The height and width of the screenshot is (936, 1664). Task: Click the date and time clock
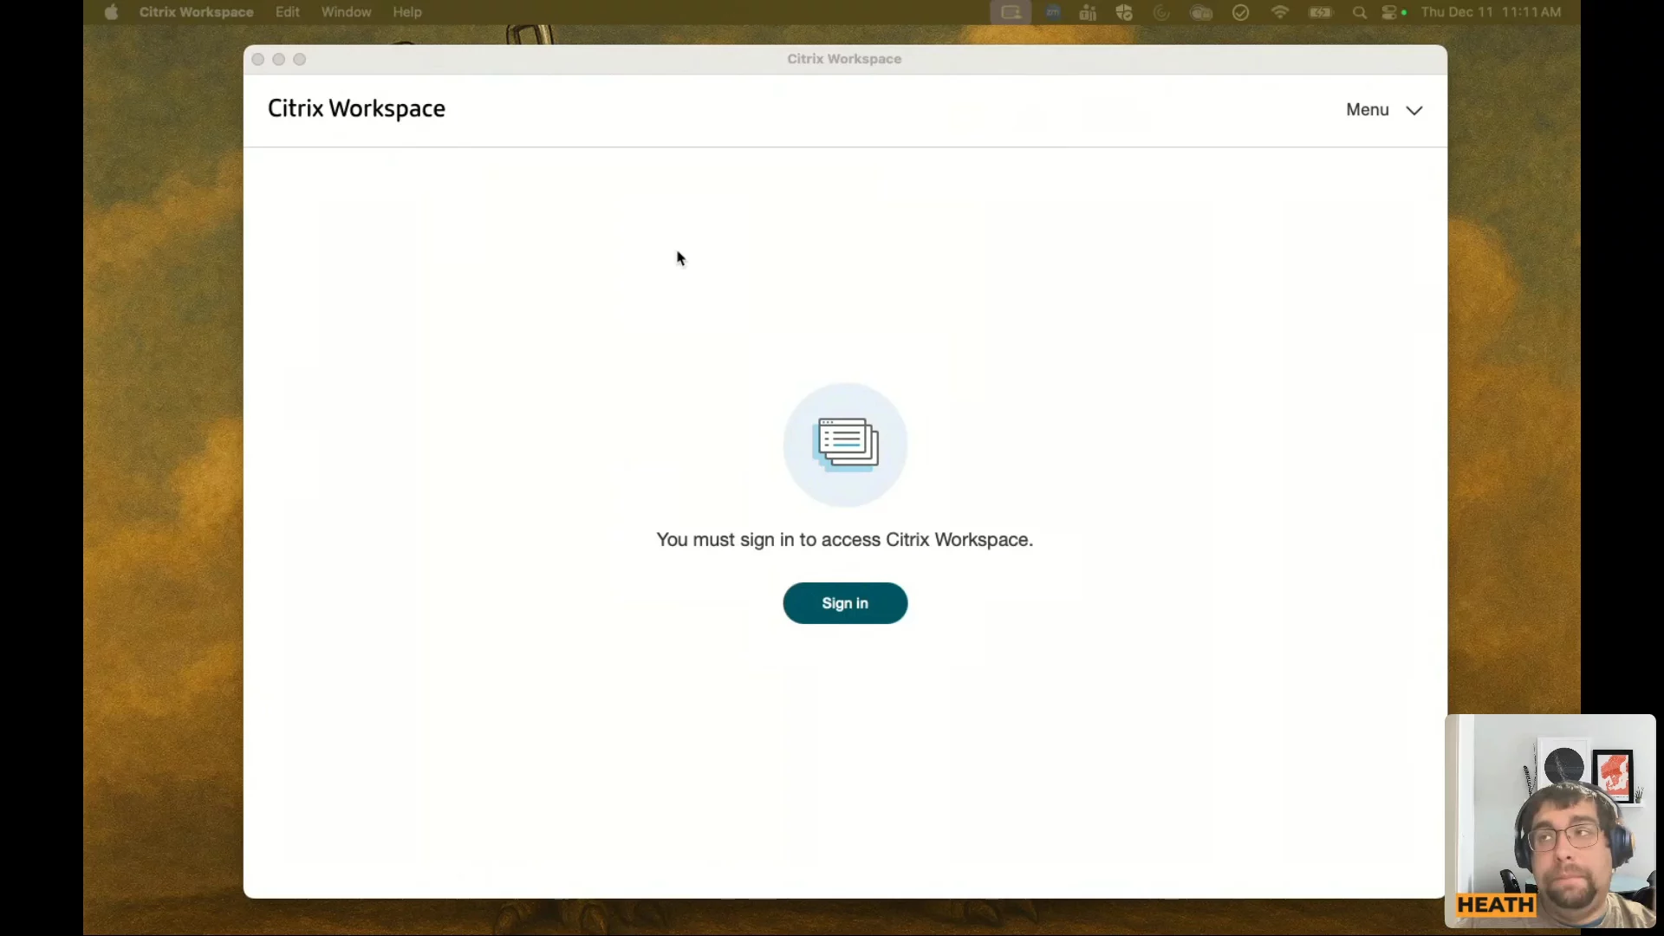pyautogui.click(x=1491, y=12)
